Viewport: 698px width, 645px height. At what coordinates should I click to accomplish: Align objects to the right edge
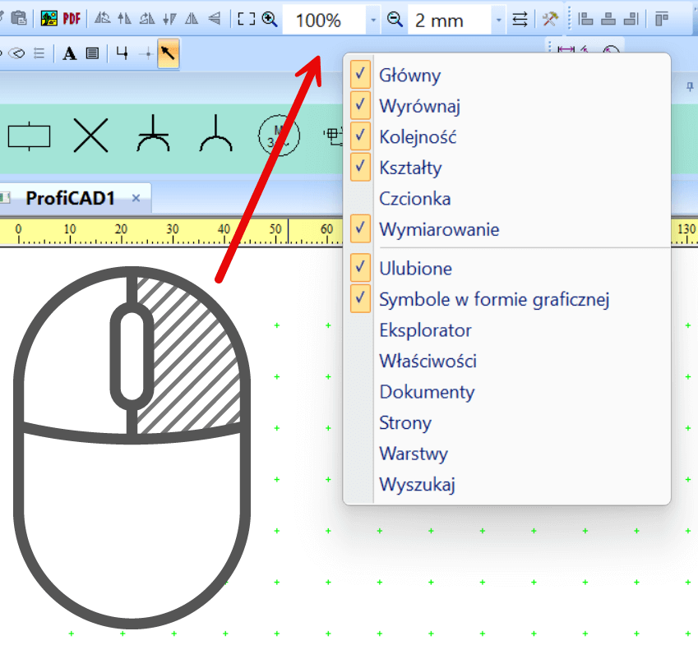click(631, 19)
